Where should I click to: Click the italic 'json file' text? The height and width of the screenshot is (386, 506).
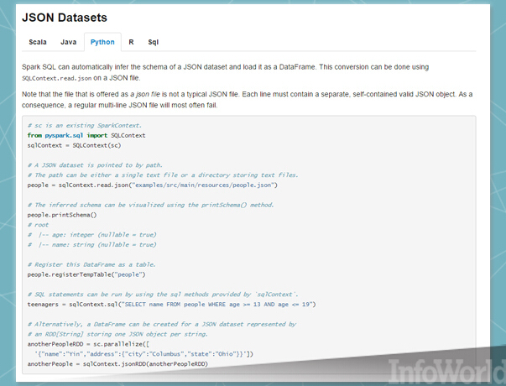pyautogui.click(x=149, y=94)
